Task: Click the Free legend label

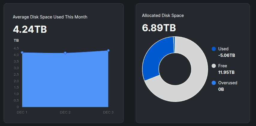Action: 223,66
